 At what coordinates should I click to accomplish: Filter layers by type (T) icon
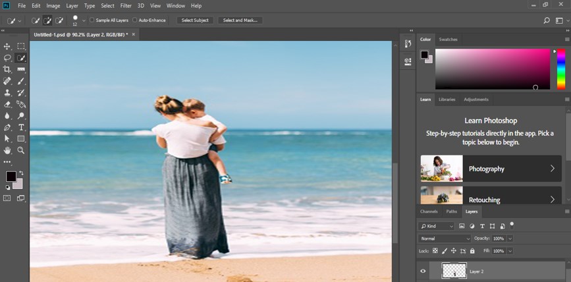pos(482,226)
